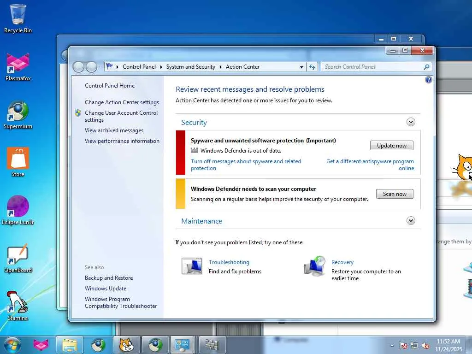Viewport: 472px width, 354px height.
Task: Open the Recycle Bin desktop icon
Action: pyautogui.click(x=18, y=18)
